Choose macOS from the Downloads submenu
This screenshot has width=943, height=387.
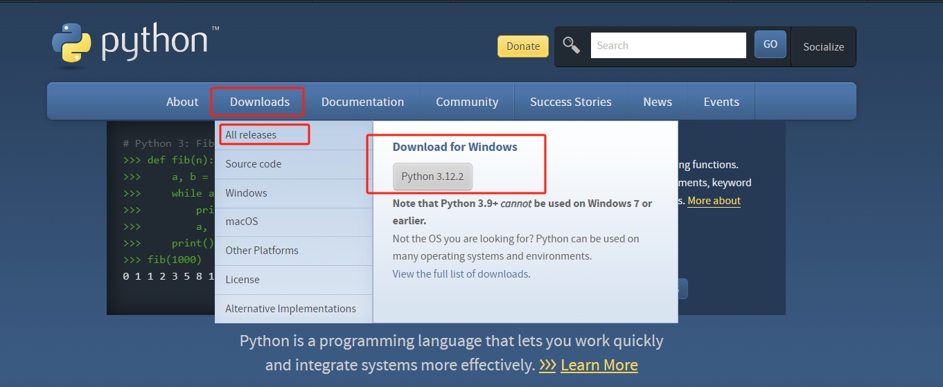click(x=242, y=222)
